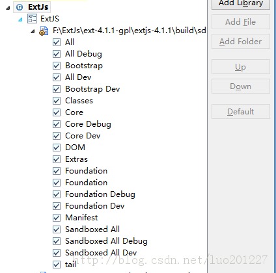
Task: Click the Down button
Action: tap(241, 86)
